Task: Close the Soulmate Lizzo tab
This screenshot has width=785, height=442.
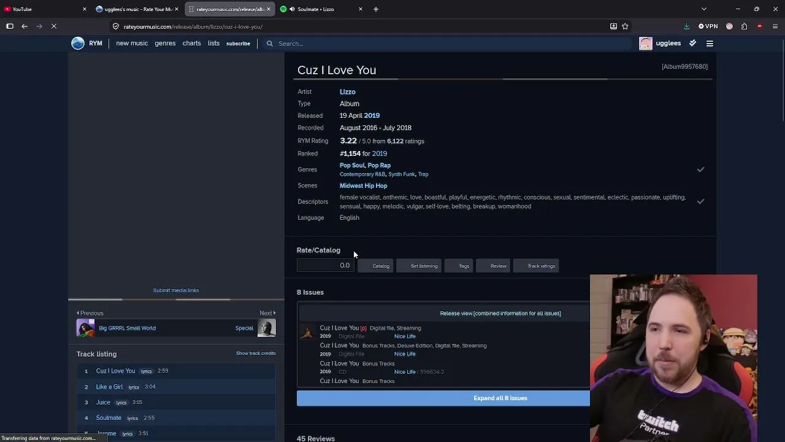Action: pos(361,9)
